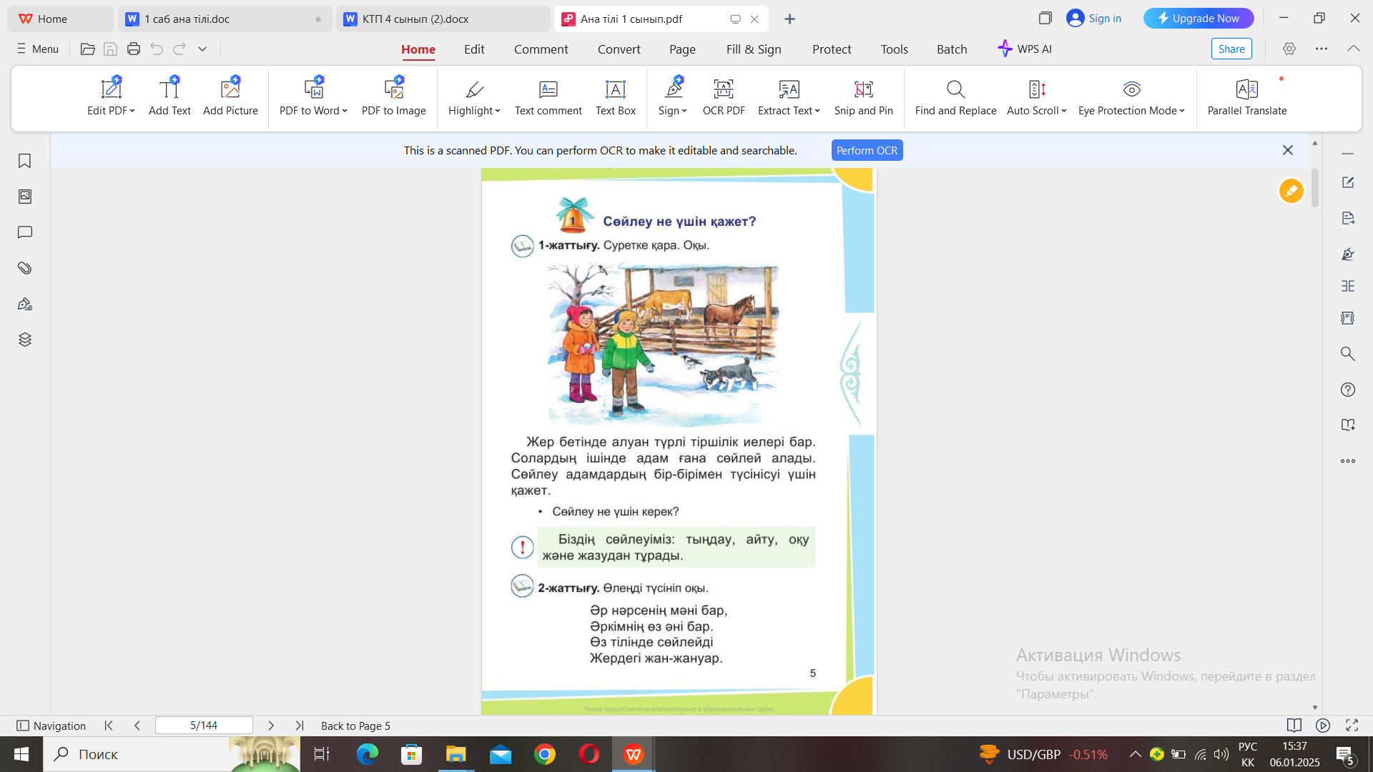Expand the Highlight dropdown arrow
Image resolution: width=1373 pixels, height=772 pixels.
point(498,111)
